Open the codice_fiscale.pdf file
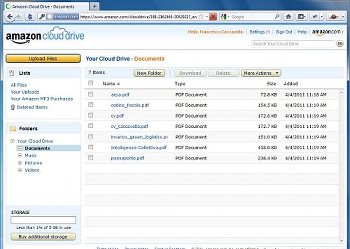350x249 pixels. coord(130,105)
